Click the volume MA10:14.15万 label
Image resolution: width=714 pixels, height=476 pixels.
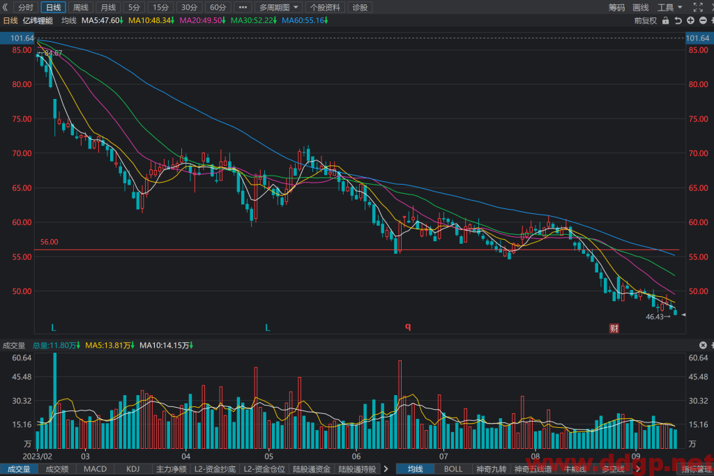(x=166, y=346)
